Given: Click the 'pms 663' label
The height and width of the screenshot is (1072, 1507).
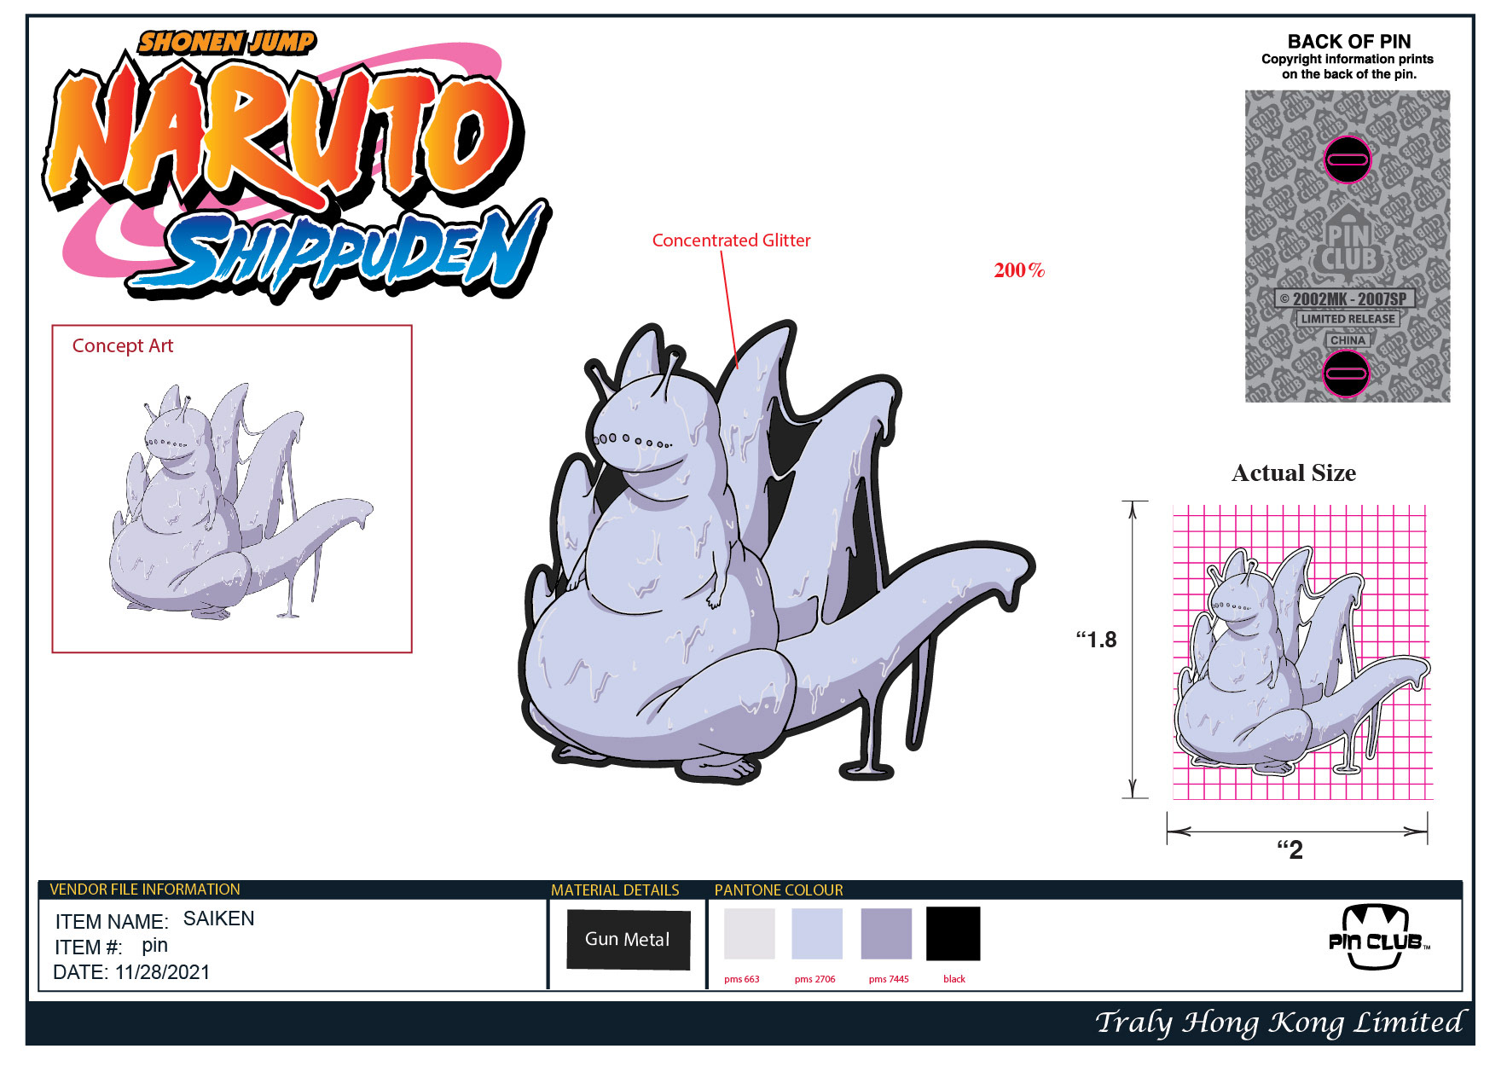Looking at the screenshot, I should [x=742, y=979].
